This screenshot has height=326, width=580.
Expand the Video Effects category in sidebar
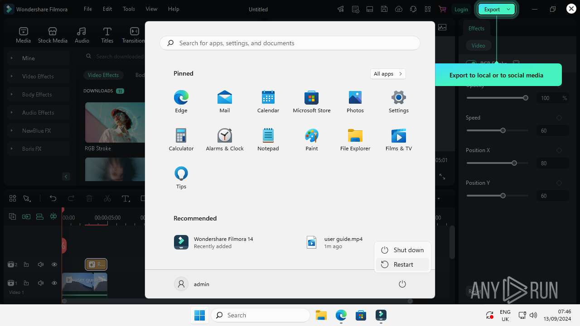coord(12,76)
